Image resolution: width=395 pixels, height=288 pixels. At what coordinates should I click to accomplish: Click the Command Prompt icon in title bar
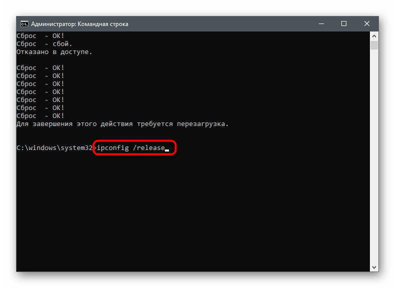coord(25,24)
